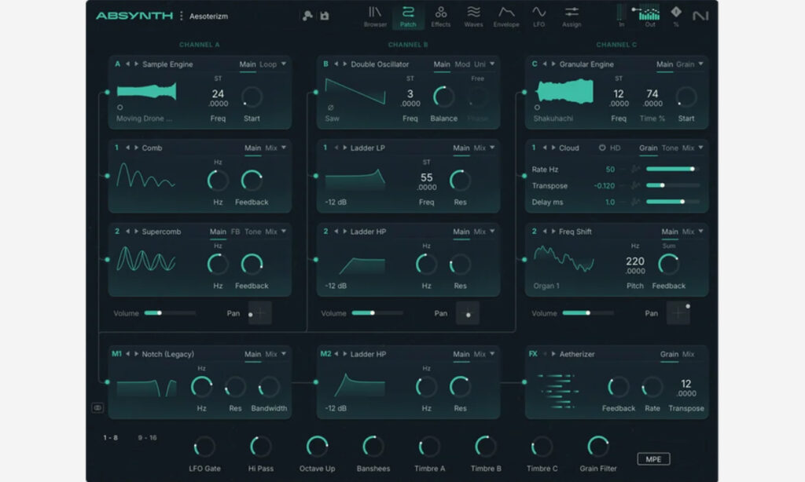Open Supercomb module dropdown arrow

(283, 232)
